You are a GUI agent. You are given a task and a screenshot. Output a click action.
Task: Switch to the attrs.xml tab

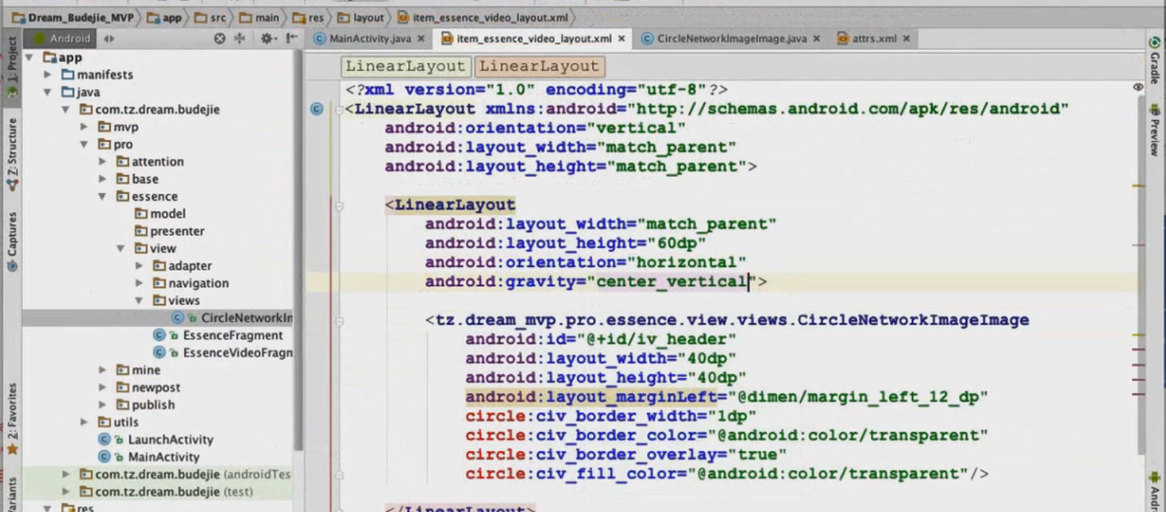(x=874, y=38)
